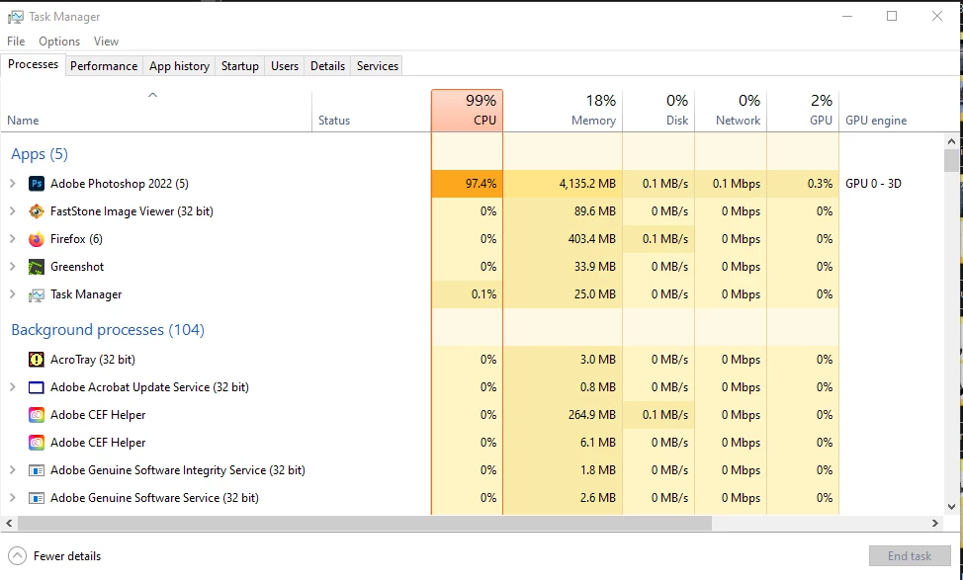Select the AcroTray (32 bit) row name
Image resolution: width=963 pixels, height=580 pixels.
coord(93,360)
